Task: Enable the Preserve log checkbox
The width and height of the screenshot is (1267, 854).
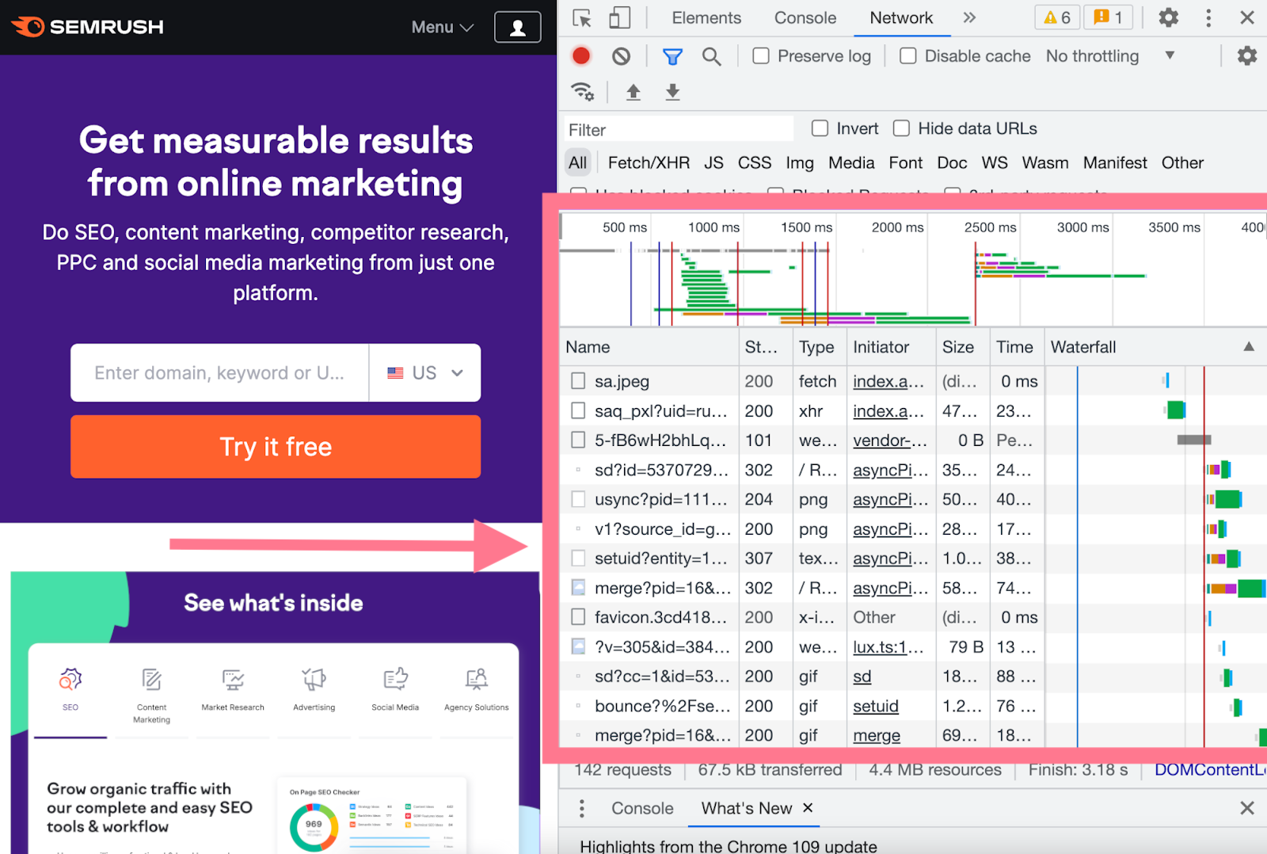Action: (760, 55)
